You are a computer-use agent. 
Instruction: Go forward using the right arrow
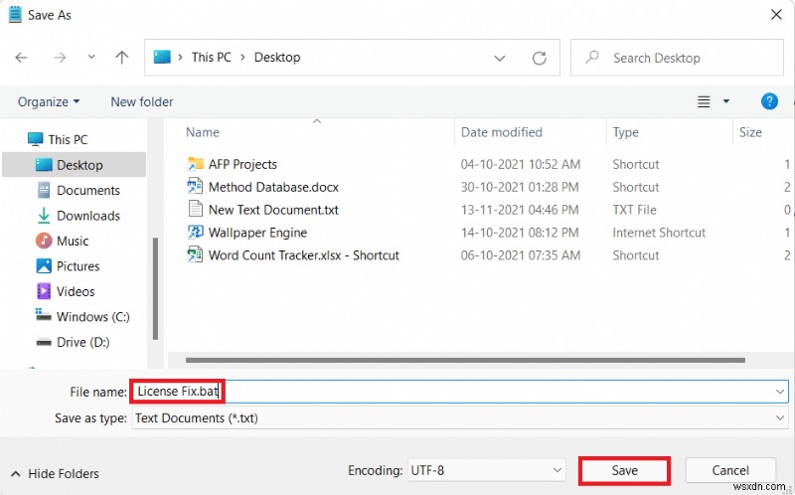tap(60, 58)
